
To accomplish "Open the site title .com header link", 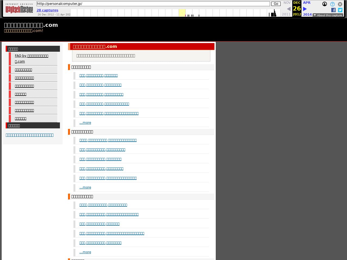I will click(x=31, y=25).
